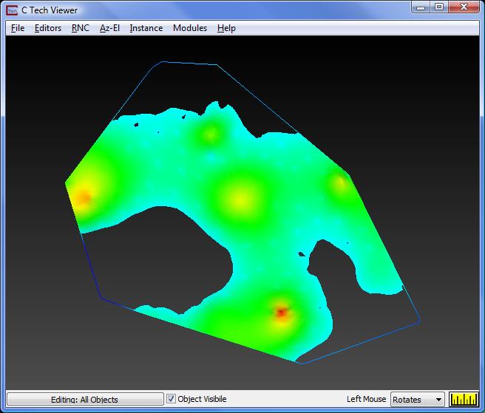Close the C Tech Viewer window
Image resolution: width=485 pixels, height=413 pixels.
point(464,7)
